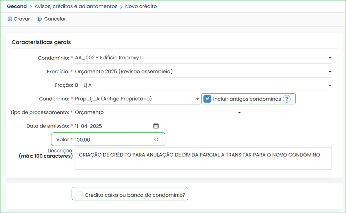Screen dimensions: 346x213
Task: Open help for Incluir antigos condóminos
Action: 287,99
